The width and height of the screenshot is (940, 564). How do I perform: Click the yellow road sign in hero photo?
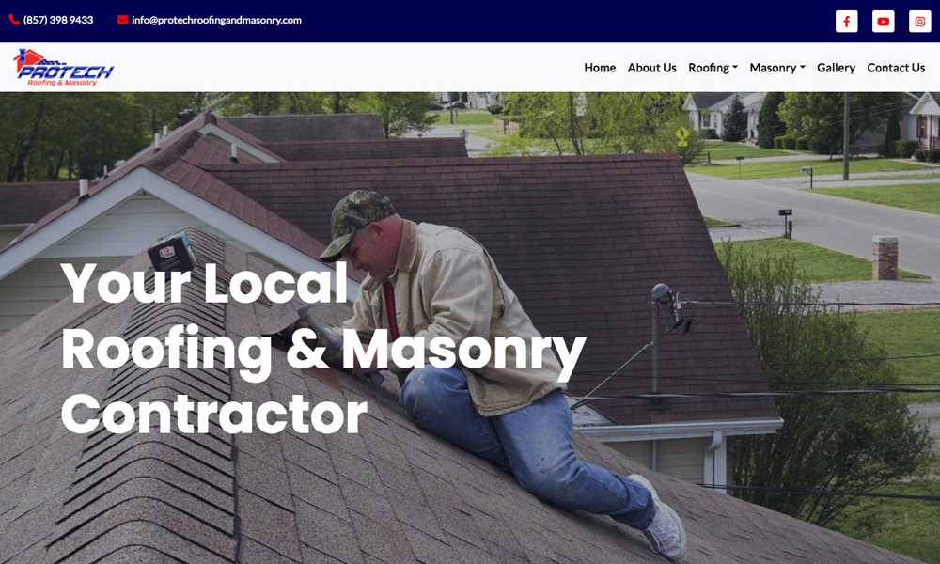[682, 134]
